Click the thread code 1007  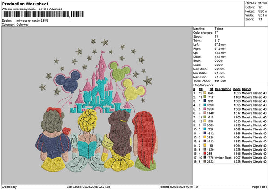pos(237,158)
